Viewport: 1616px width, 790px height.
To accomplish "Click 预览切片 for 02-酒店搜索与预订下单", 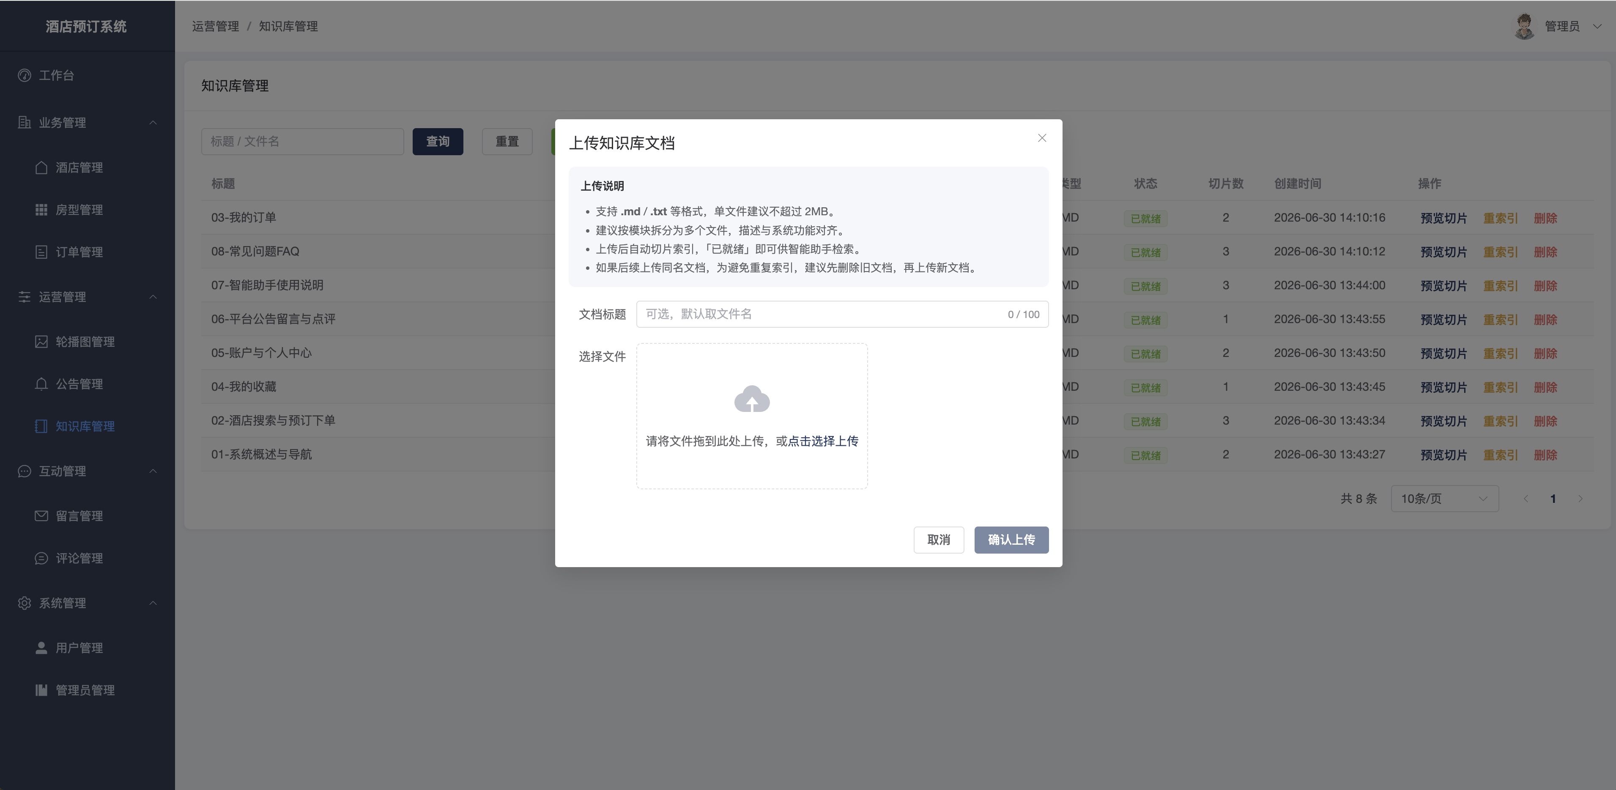I will pyautogui.click(x=1443, y=421).
